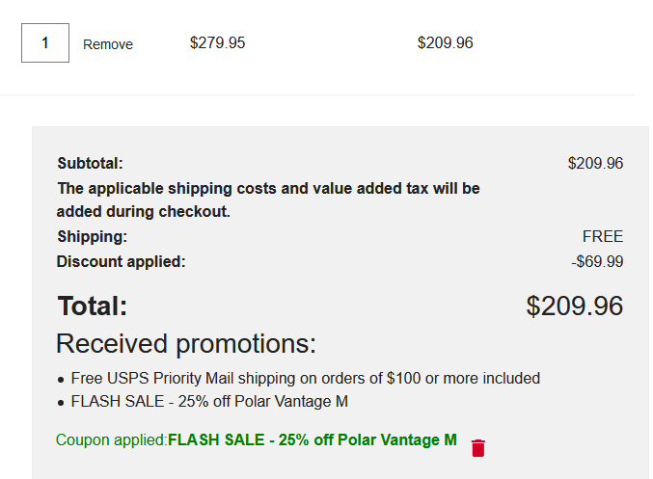The height and width of the screenshot is (479, 653).
Task: Click the FLASH SALE bullet list promotion
Action: (x=209, y=402)
